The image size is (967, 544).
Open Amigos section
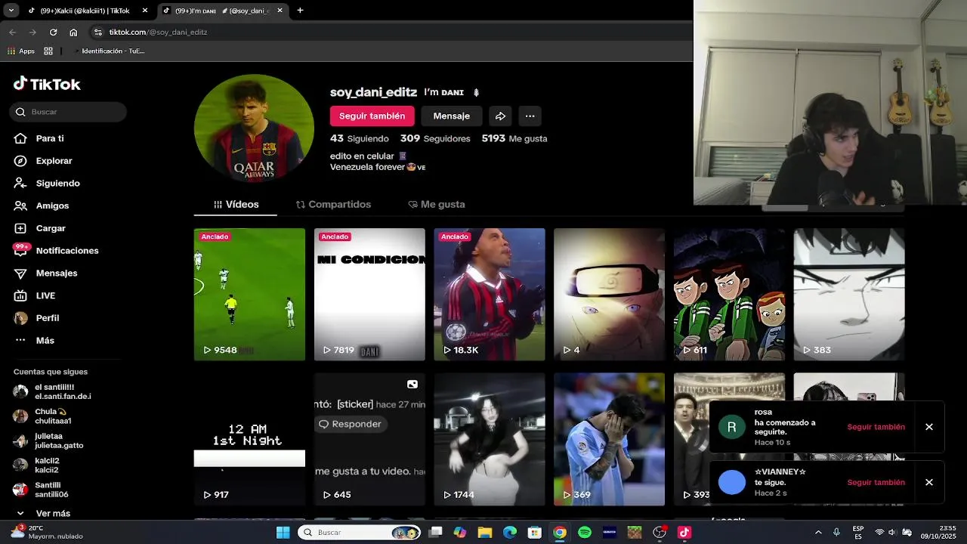[x=52, y=206]
